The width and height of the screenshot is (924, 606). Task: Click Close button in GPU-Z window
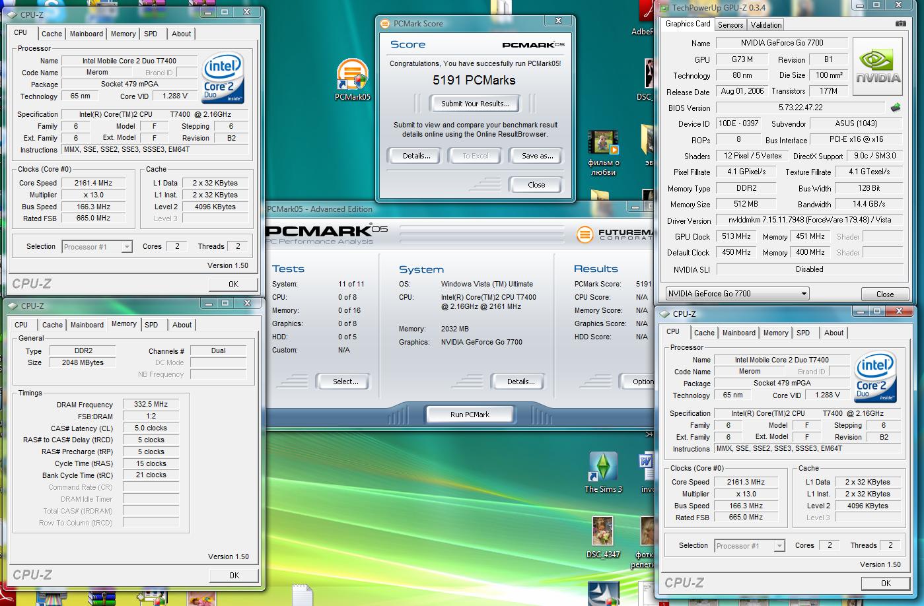885,294
